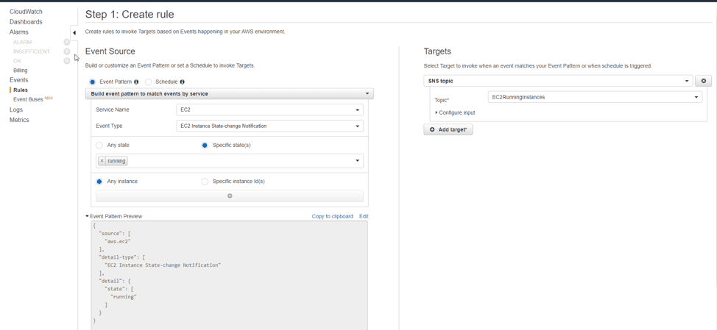Click the "Event Source" heading

110,51
